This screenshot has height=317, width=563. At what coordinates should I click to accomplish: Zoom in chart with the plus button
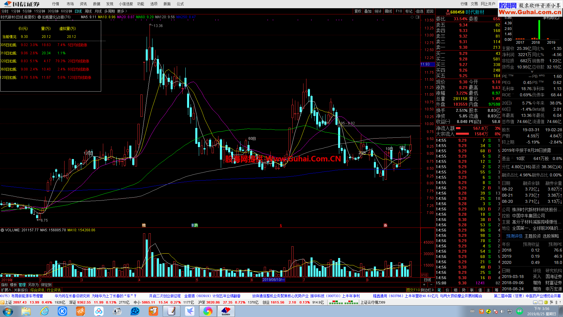click(424, 284)
